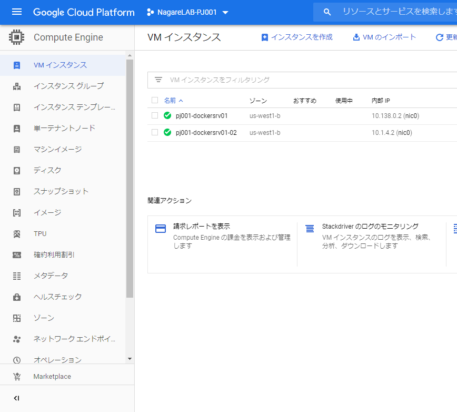Click the VM のインポート download icon
The height and width of the screenshot is (412, 457).
click(356, 37)
